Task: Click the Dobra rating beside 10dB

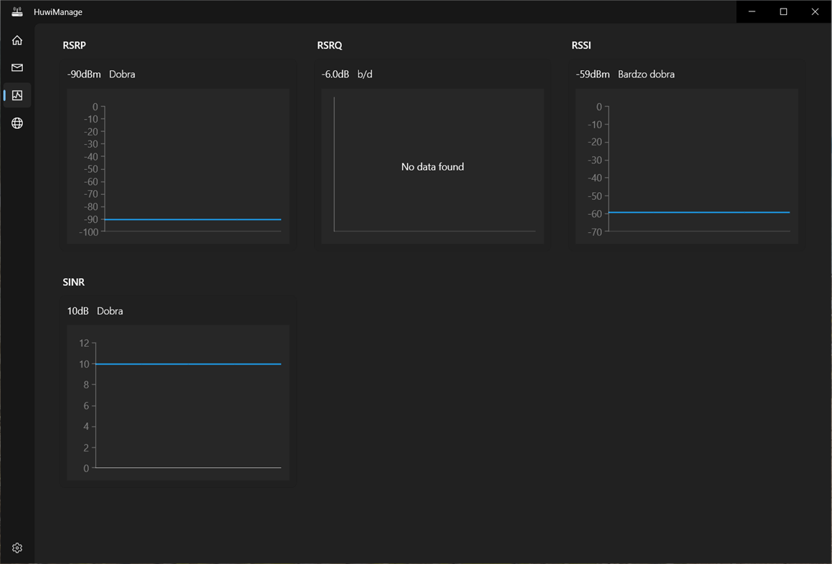Action: 110,311
